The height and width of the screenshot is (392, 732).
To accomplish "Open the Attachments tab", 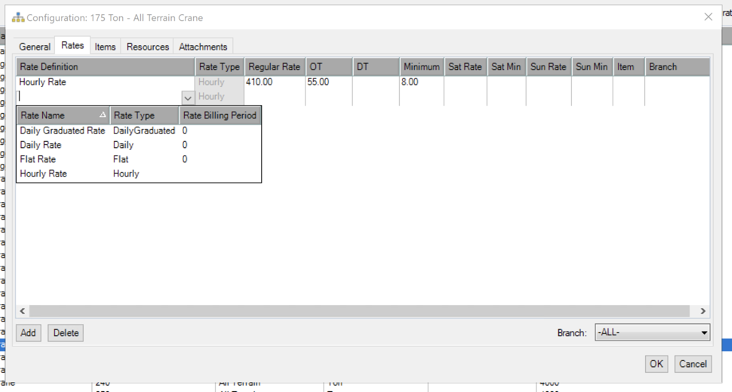I will click(203, 47).
